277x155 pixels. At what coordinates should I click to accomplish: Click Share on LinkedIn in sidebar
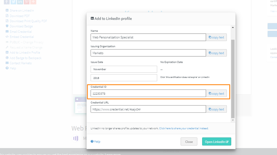(x=22, y=10)
